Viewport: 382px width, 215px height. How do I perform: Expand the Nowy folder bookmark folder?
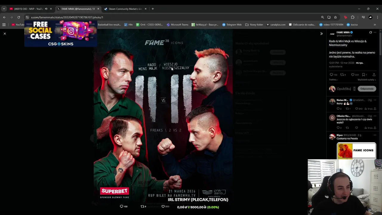pyautogui.click(x=254, y=25)
